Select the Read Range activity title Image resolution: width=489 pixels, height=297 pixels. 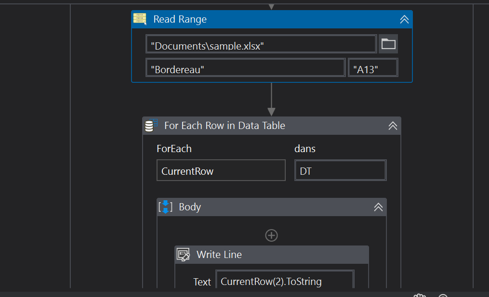pos(180,19)
